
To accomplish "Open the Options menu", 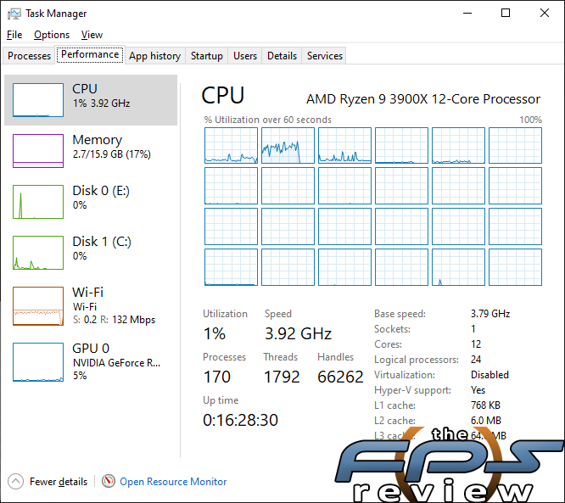I will tap(52, 35).
